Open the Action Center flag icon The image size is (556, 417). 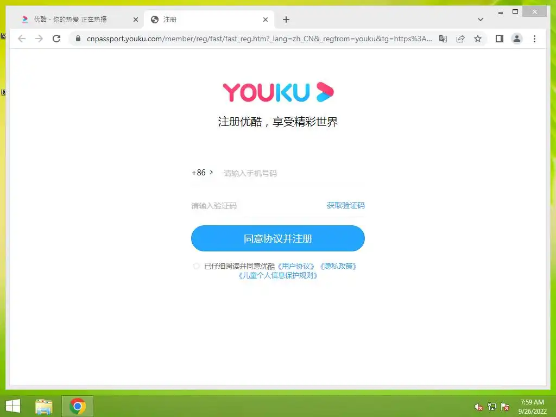(x=505, y=407)
